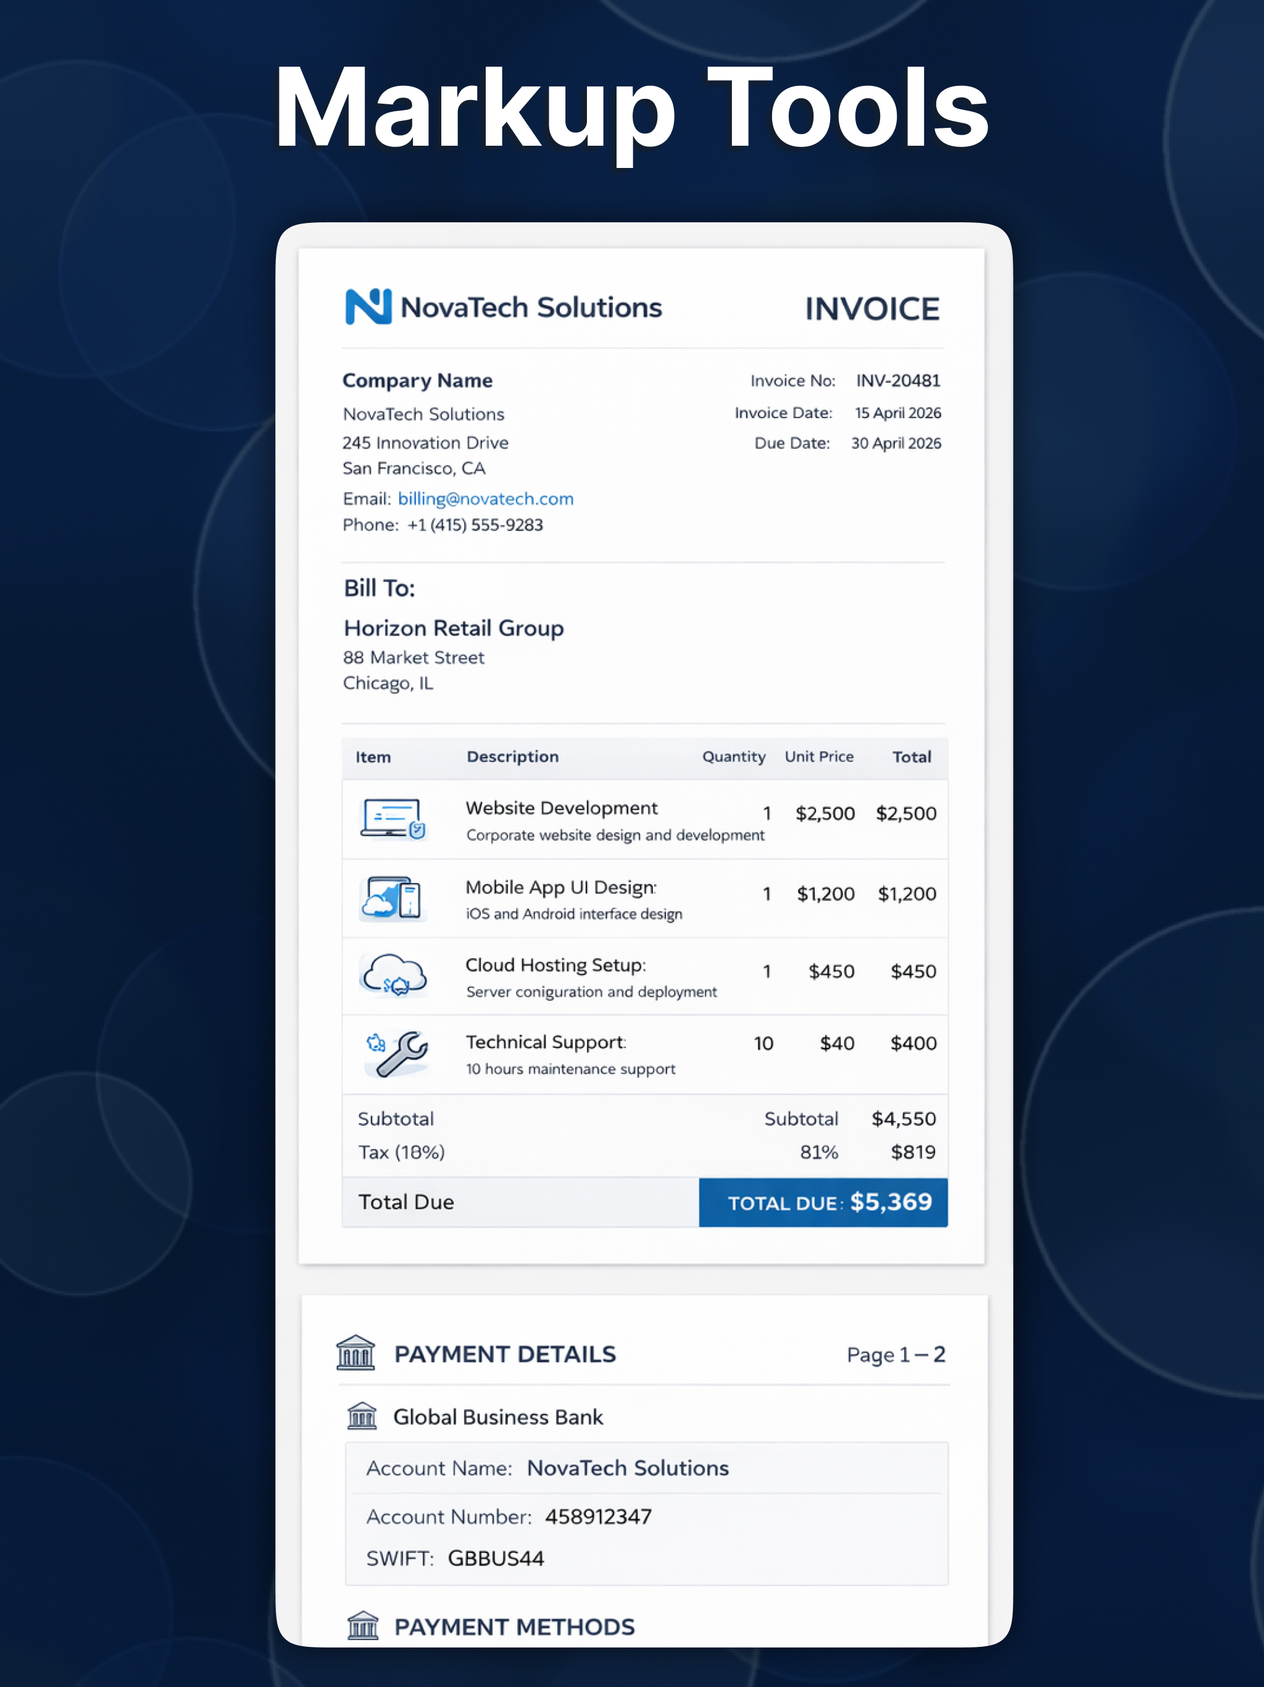Viewport: 1264px width, 1687px height.
Task: Select the $400 Technical Support total
Action: click(914, 1044)
